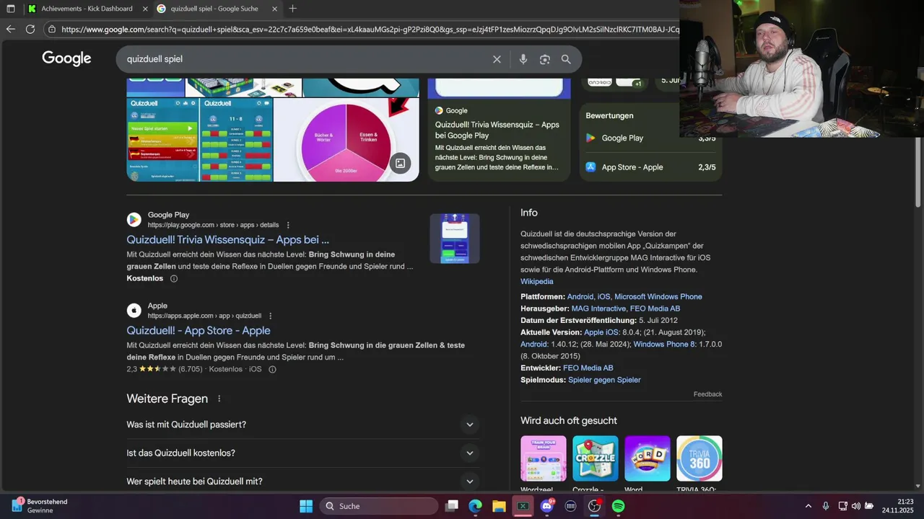The width and height of the screenshot is (924, 519).
Task: Open Discord from the taskbar
Action: tap(547, 506)
